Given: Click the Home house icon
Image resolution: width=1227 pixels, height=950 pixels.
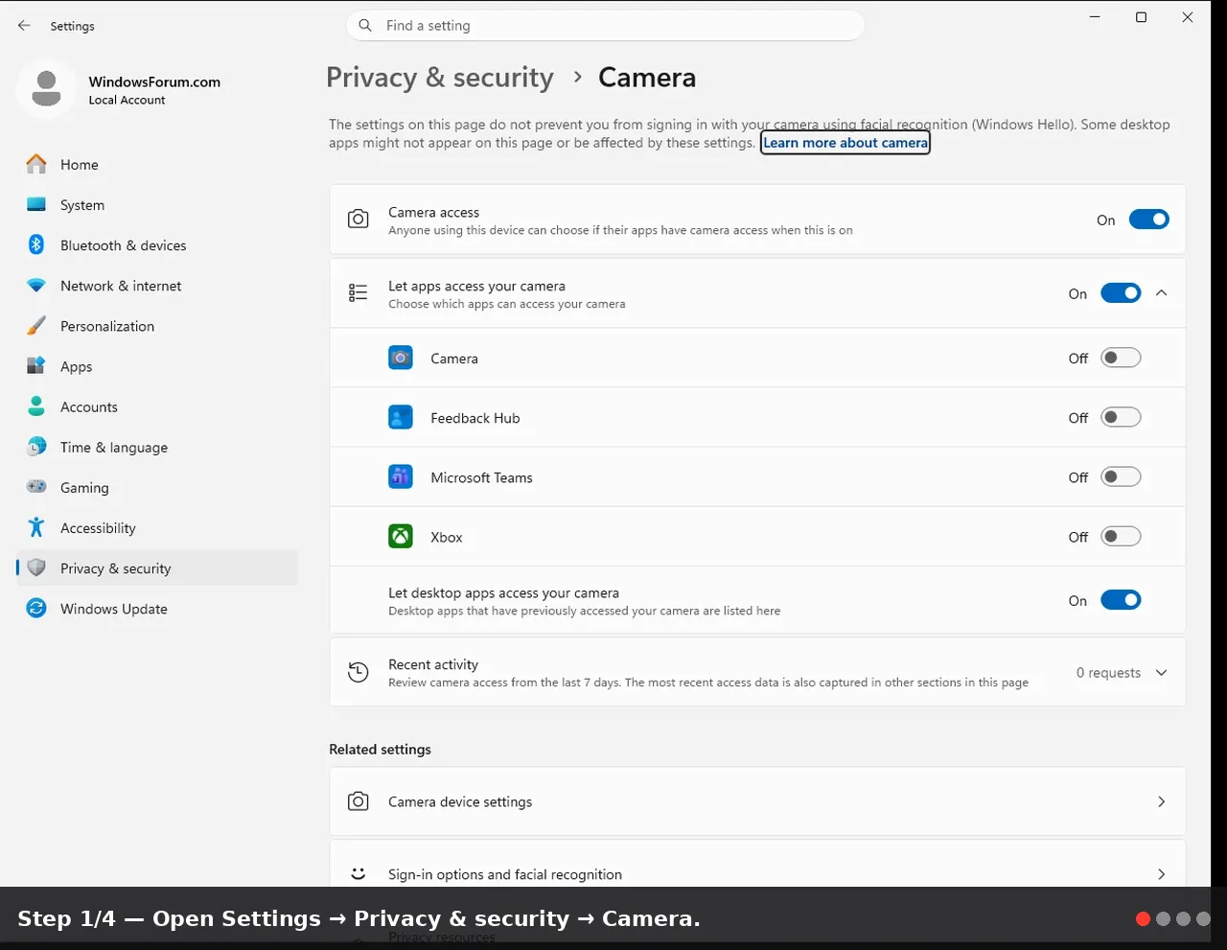Looking at the screenshot, I should tap(36, 165).
